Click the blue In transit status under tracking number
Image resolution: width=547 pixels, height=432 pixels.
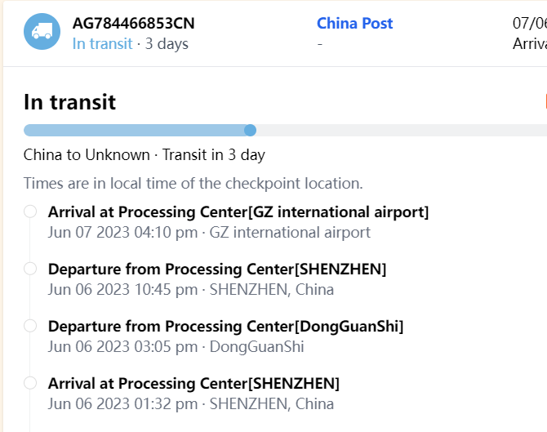pyautogui.click(x=102, y=44)
